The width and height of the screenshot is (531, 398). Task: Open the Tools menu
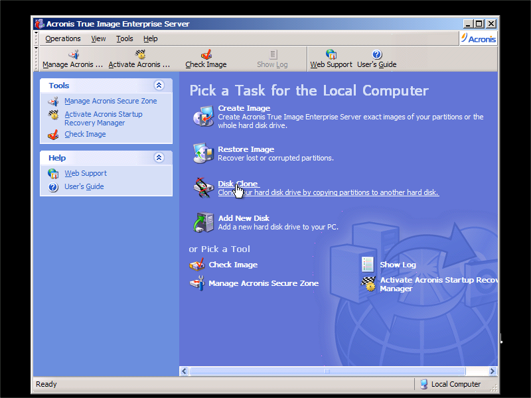125,38
